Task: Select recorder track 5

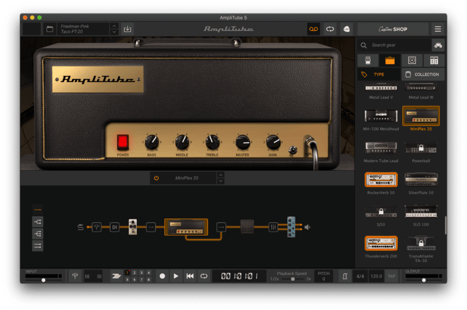Action: point(127,280)
